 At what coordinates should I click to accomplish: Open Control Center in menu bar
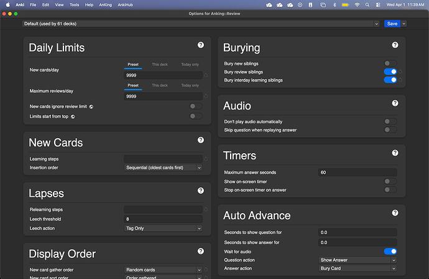point(378,4)
